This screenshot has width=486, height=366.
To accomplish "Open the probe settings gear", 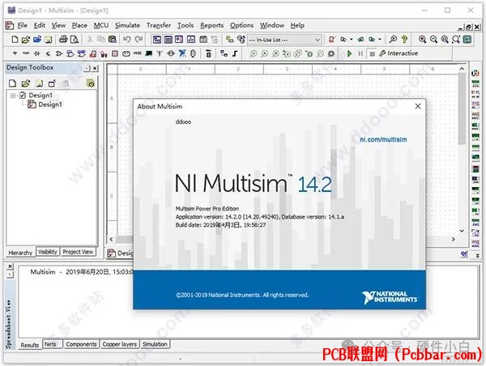I will coord(331,53).
